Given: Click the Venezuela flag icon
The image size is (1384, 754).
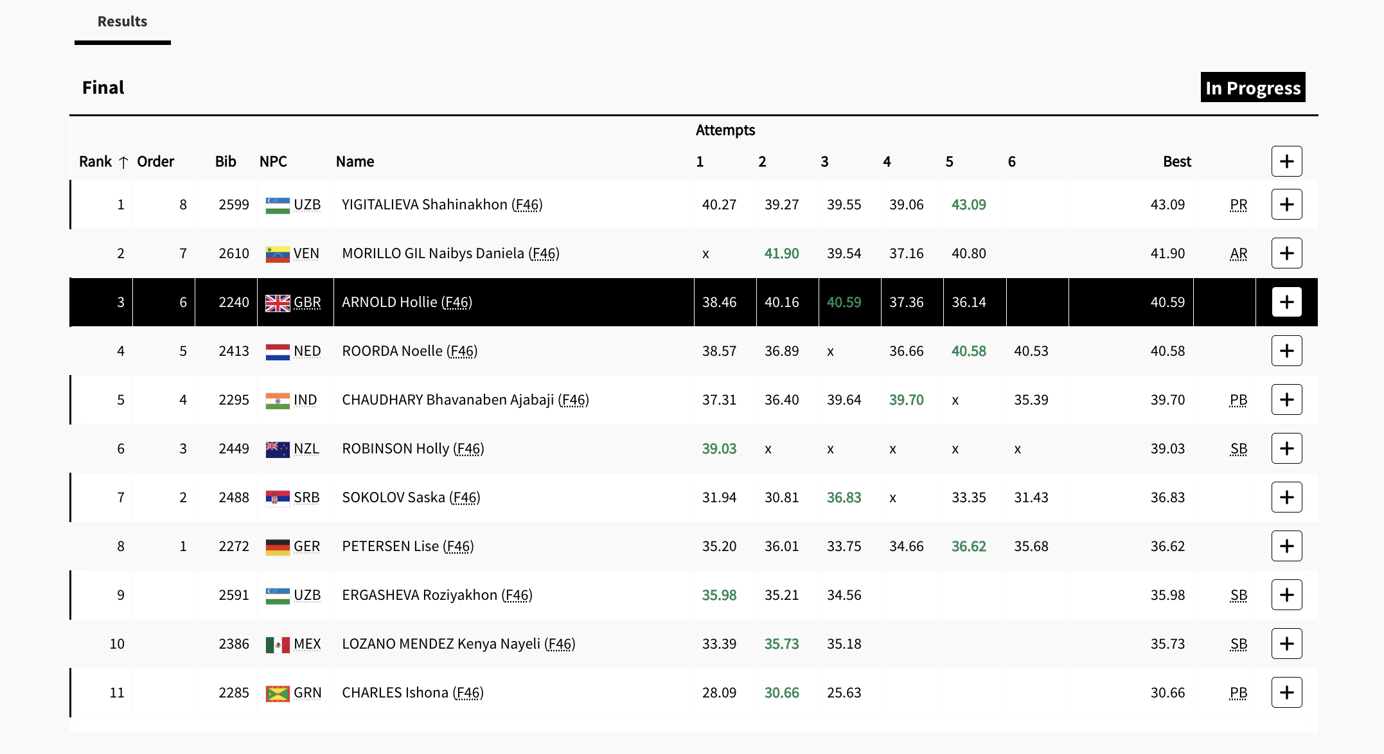Looking at the screenshot, I should point(278,254).
